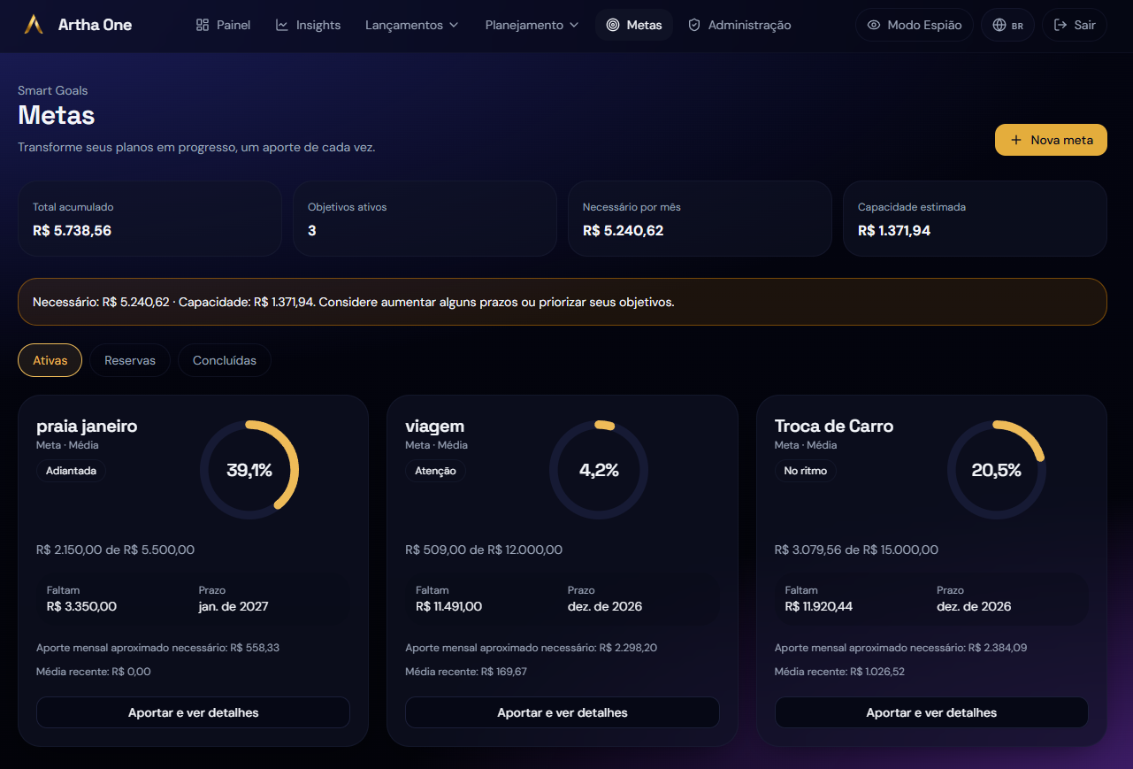Switch to the Reservas tab
Image resolution: width=1133 pixels, height=769 pixels.
[130, 360]
